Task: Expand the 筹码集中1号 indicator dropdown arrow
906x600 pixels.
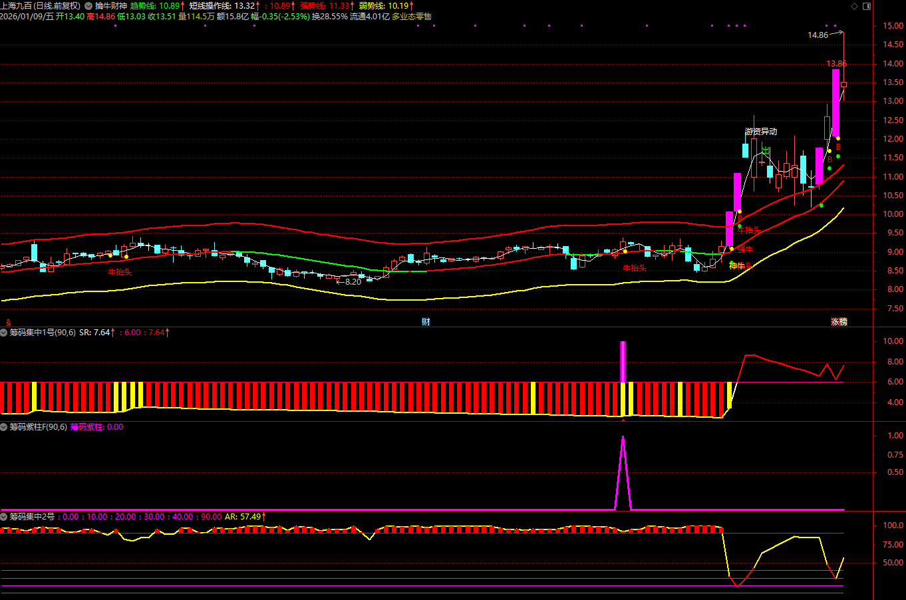Action: pos(4,333)
